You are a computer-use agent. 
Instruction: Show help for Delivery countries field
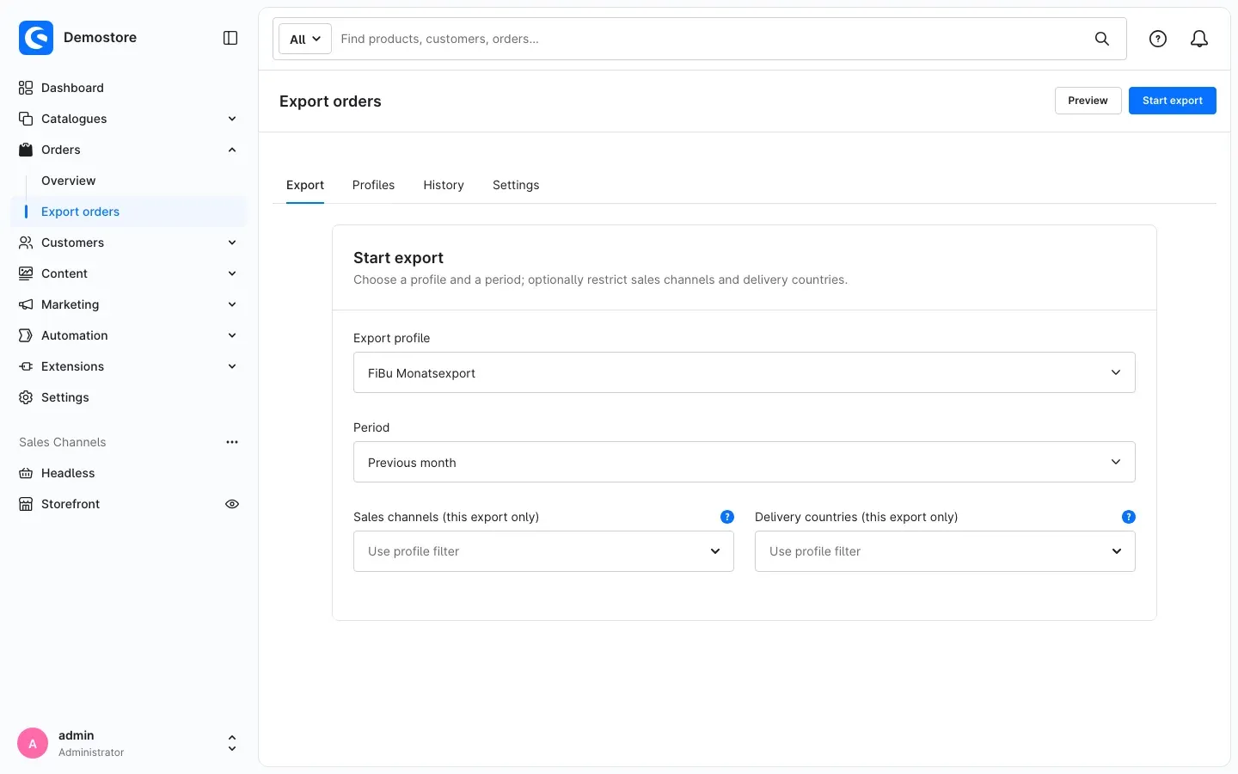[x=1129, y=517]
